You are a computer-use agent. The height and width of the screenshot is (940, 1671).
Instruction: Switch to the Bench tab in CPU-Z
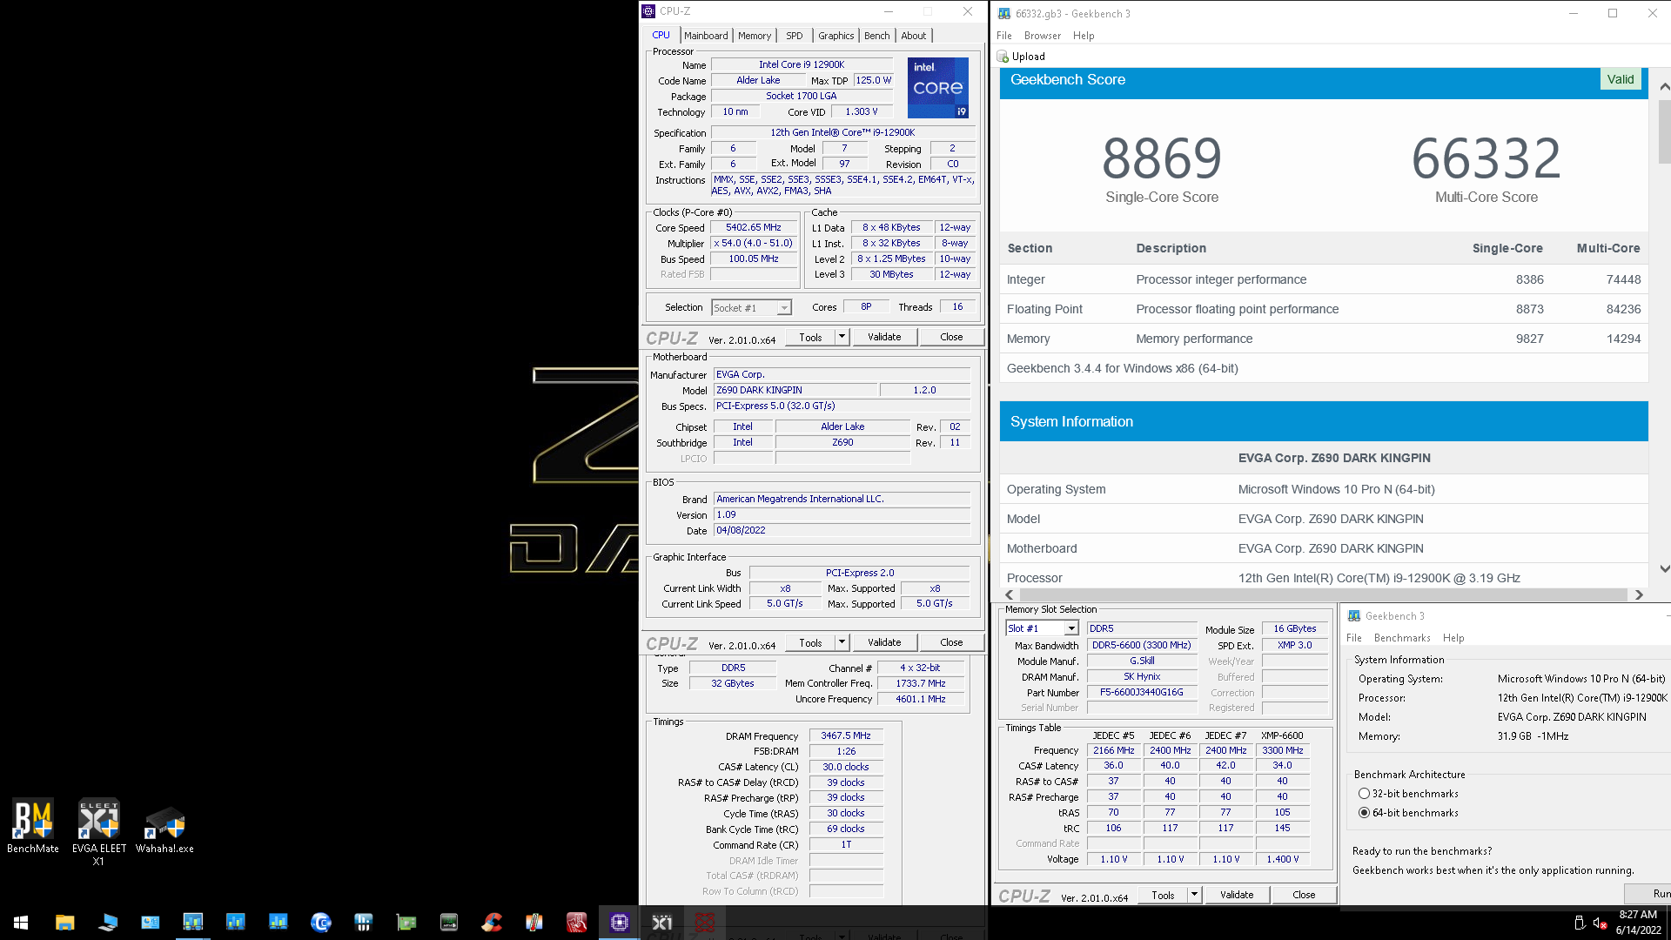(876, 36)
